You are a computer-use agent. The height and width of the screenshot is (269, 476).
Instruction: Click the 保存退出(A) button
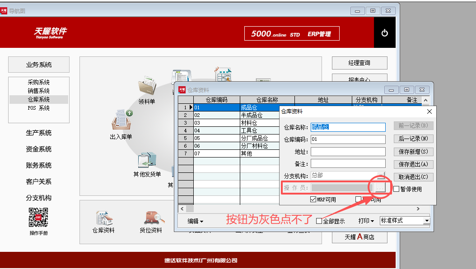[x=413, y=164]
